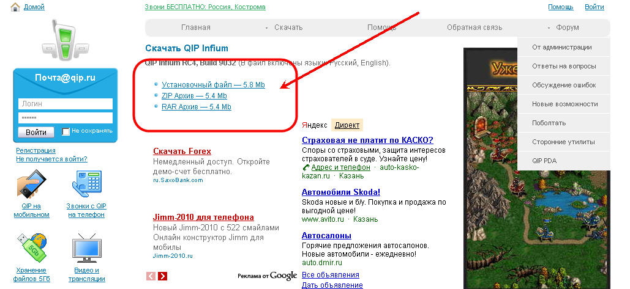Click auto.dmir.ru ad address text
630x289 pixels.
coord(322,263)
